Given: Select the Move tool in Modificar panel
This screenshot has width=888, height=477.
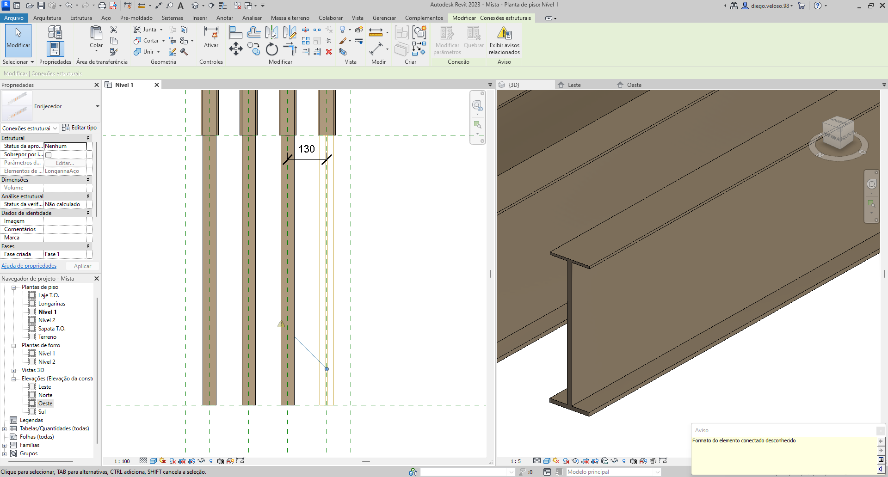Looking at the screenshot, I should coord(236,49).
